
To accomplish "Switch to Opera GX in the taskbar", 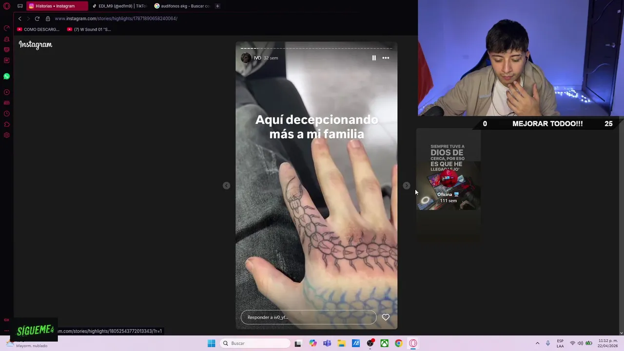I will coord(413,343).
